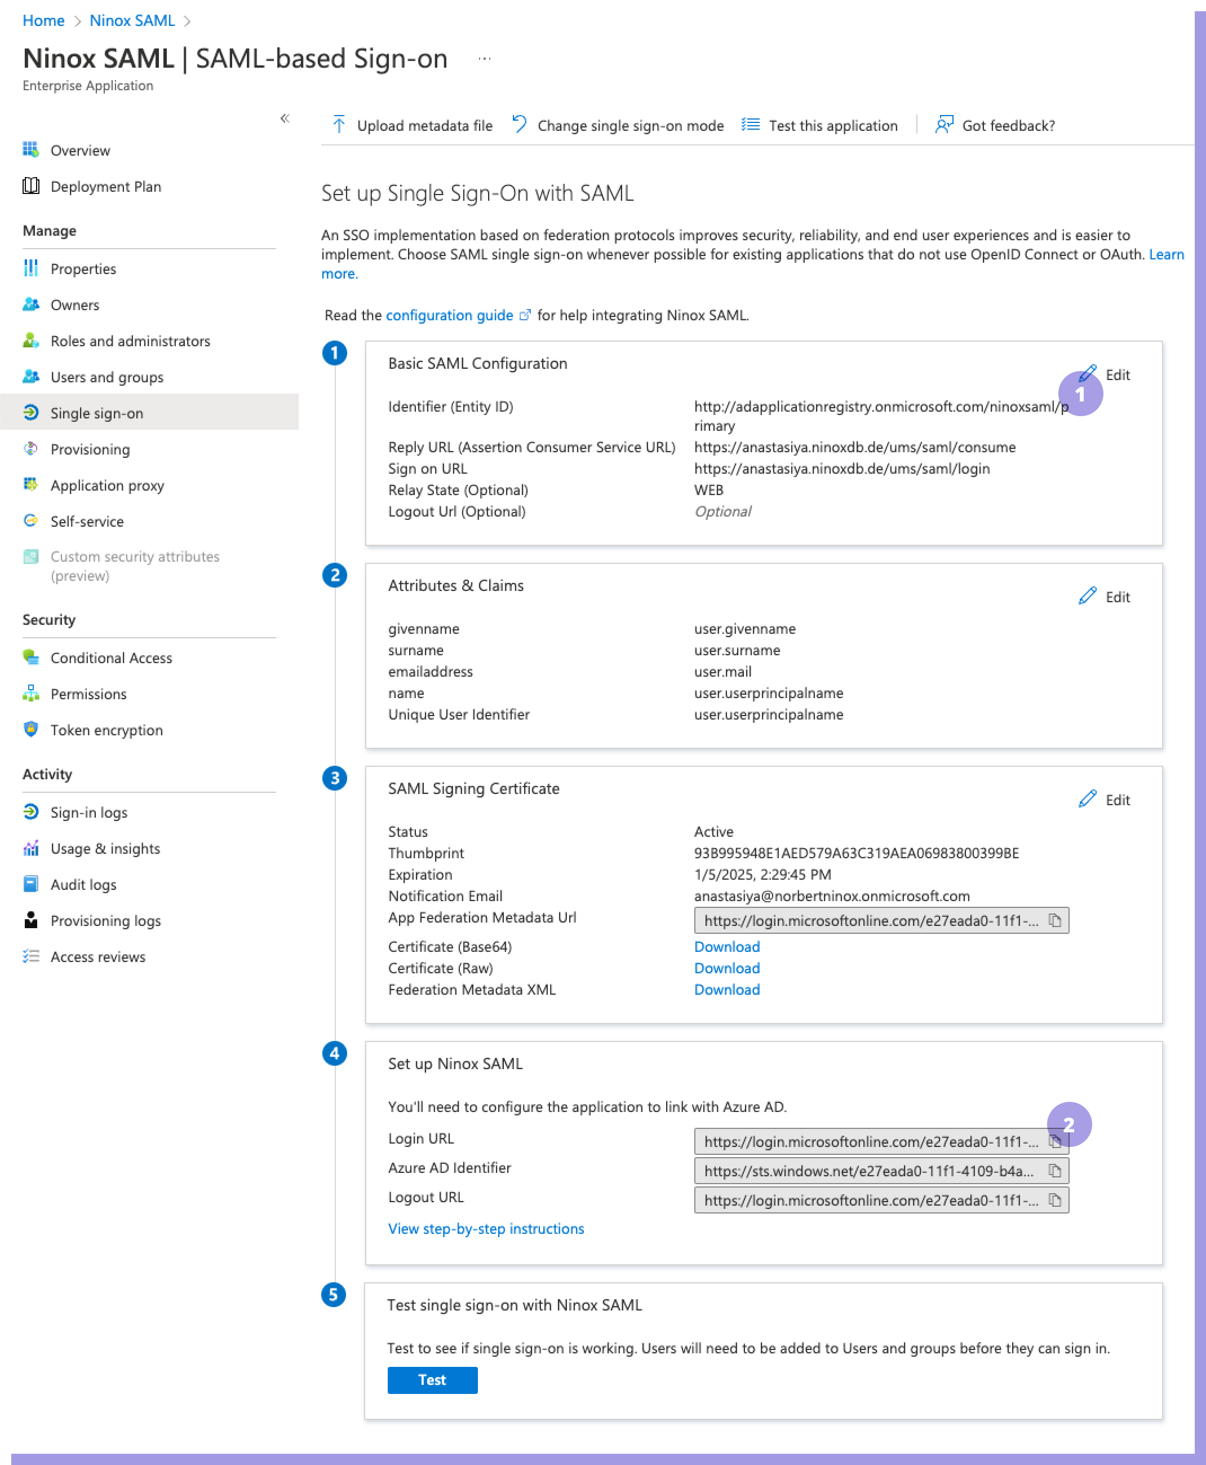Open the Single sign-on menu item

pos(149,412)
